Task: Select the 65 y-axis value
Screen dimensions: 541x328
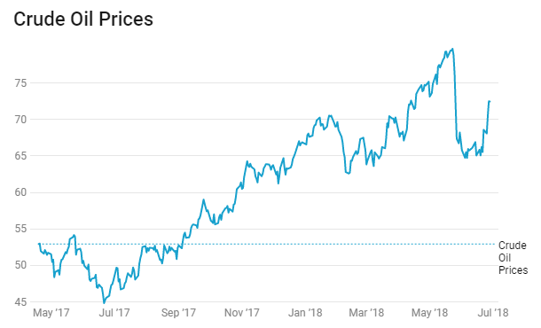Action: coord(20,156)
